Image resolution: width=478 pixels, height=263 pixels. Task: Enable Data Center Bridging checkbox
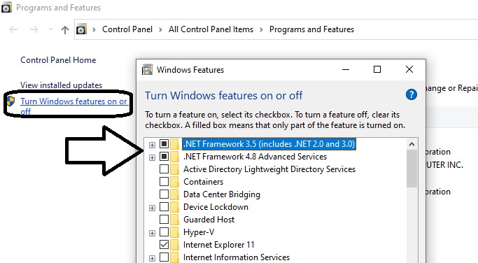click(x=164, y=194)
